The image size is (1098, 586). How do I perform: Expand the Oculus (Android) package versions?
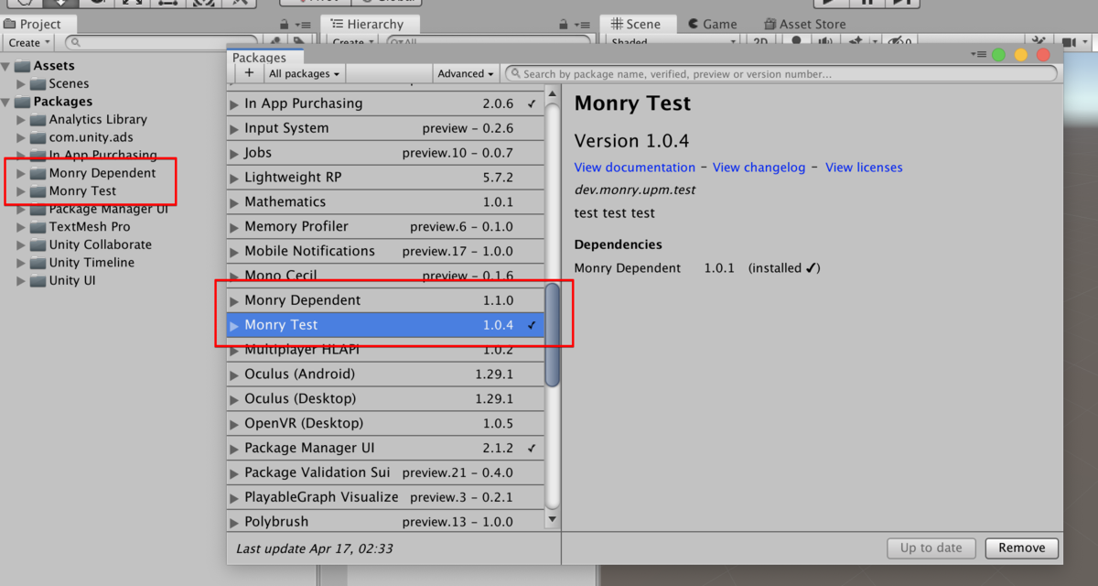point(235,375)
